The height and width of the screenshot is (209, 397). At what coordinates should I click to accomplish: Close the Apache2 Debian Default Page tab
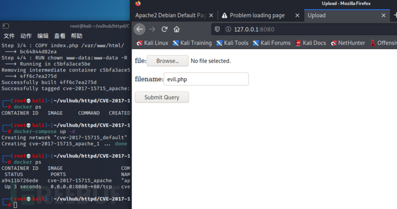tap(211, 16)
